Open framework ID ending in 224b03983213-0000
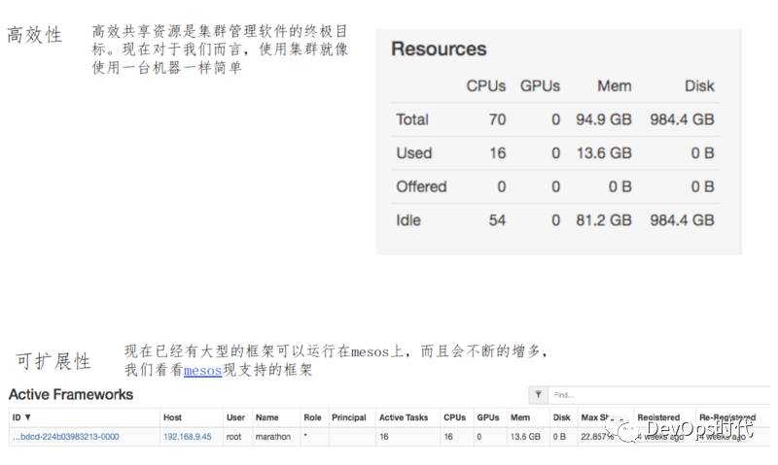This screenshot has width=778, height=465. pos(65,437)
